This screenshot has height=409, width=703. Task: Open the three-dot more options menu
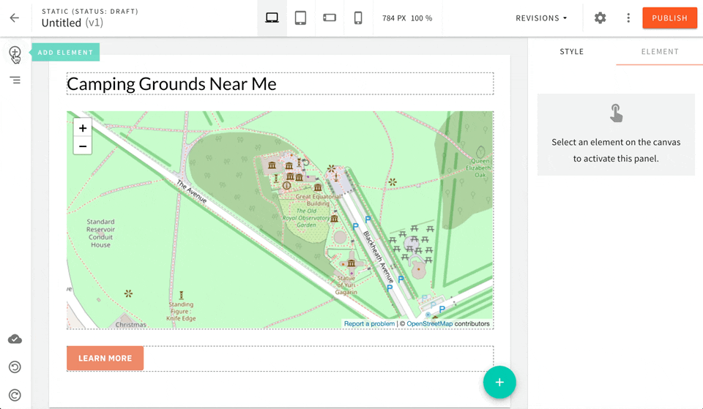tap(628, 18)
